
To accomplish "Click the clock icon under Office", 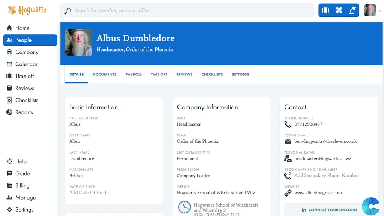I will coord(184,207).
